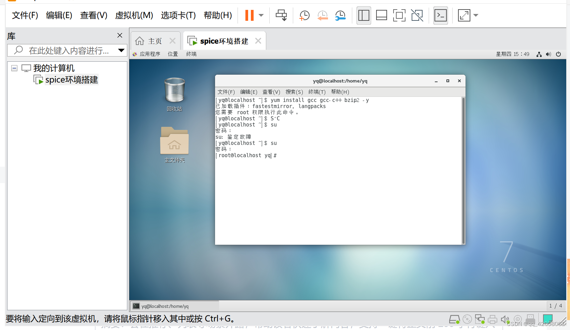Click the virtual printer status icon
Screen dimensions: 570x330
coord(493,319)
